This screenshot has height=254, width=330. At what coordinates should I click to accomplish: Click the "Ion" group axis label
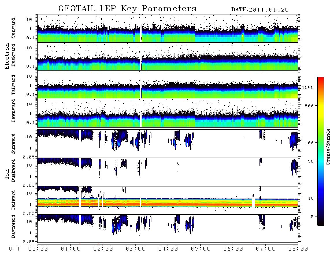coord(7,174)
